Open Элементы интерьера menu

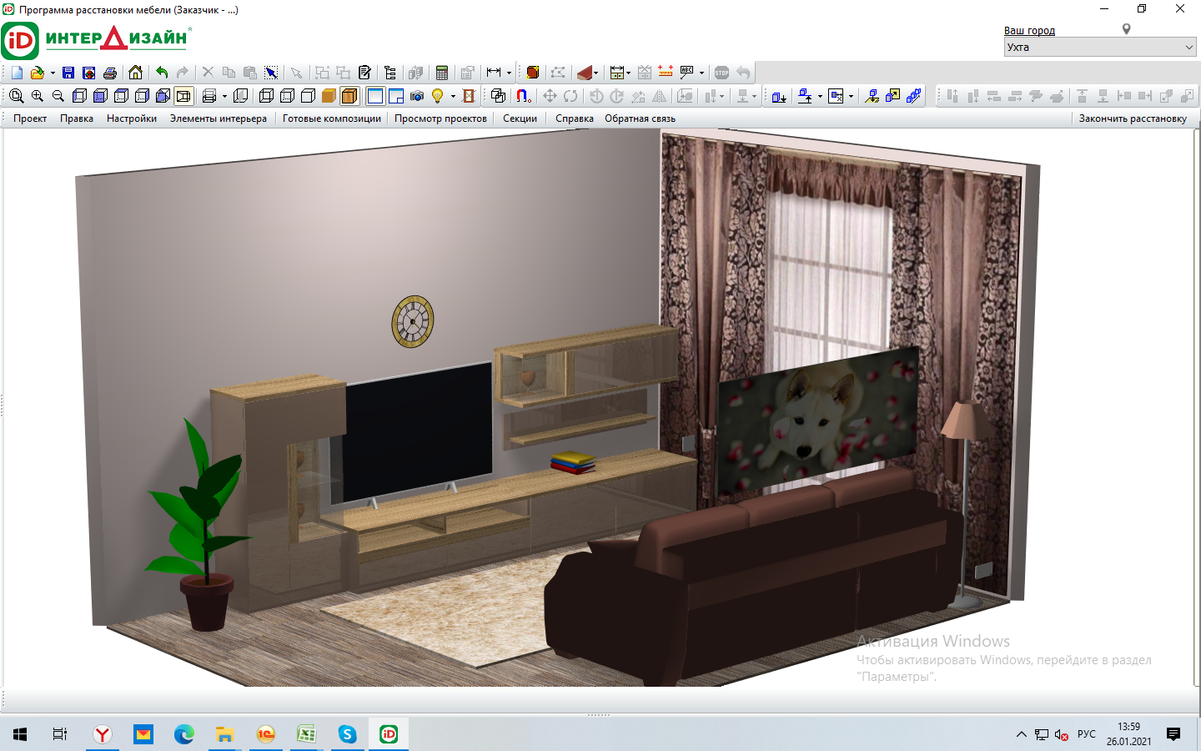[219, 118]
